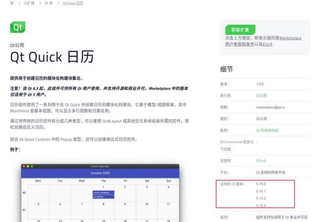Select version value 1.0.0

tap(260, 84)
